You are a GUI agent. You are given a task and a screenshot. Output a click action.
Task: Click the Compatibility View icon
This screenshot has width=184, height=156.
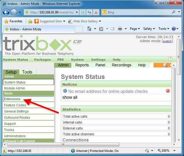pos(83,12)
